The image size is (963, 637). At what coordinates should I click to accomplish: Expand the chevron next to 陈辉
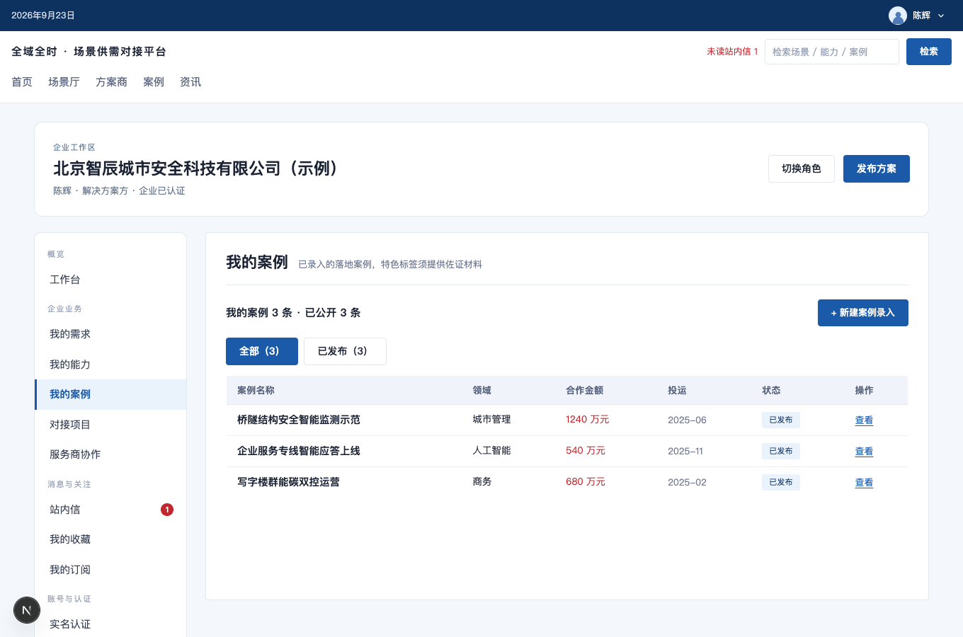[x=941, y=16]
